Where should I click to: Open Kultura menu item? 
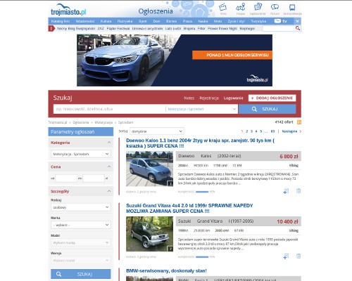click(106, 21)
